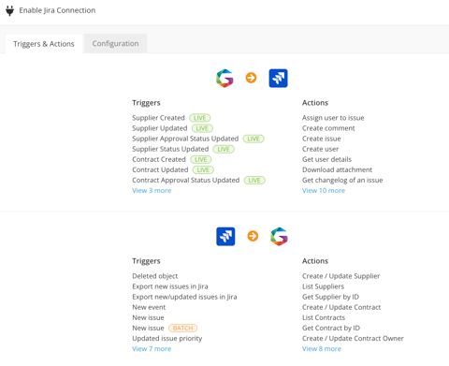
Task: Click the LIVE badge next to Supplier Updated
Action: pyautogui.click(x=202, y=128)
